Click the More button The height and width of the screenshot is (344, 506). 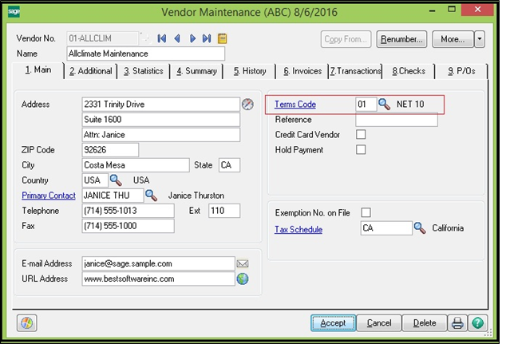coord(453,39)
